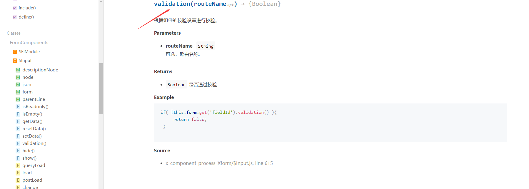Image resolution: width=529 pixels, height=189 pixels.
Task: Go to define() in the sidebar
Action: (26, 17)
